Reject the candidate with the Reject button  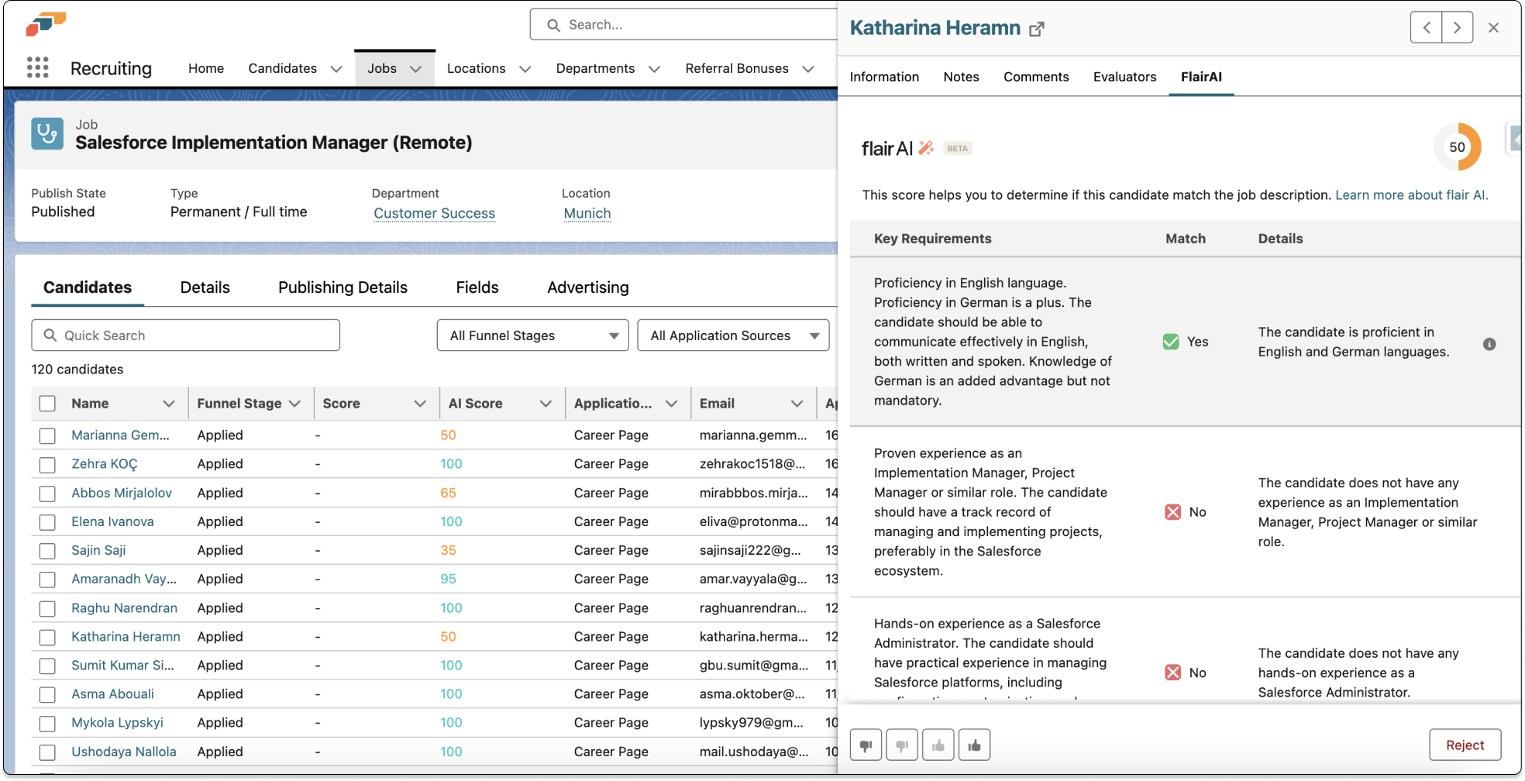click(1465, 745)
